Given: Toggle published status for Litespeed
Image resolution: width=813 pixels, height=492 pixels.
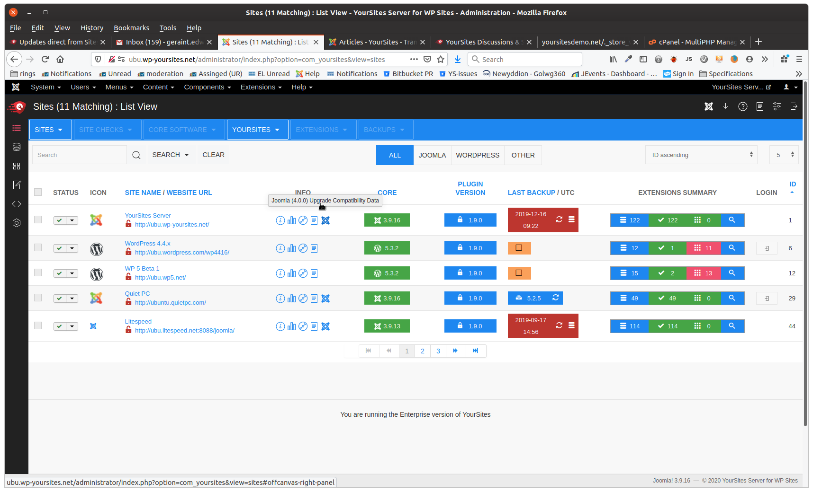Looking at the screenshot, I should pyautogui.click(x=60, y=326).
